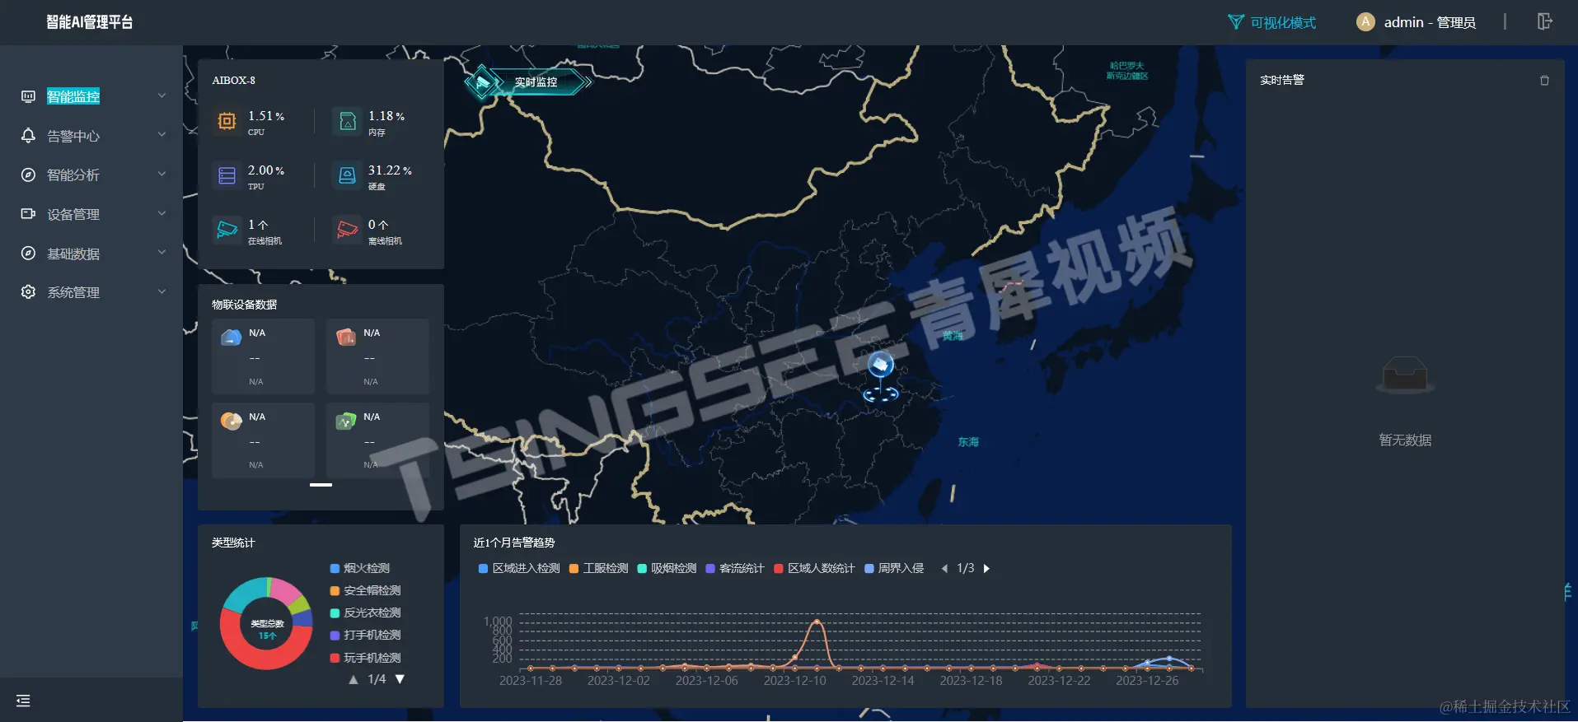Open the 告警中心 menu item
This screenshot has width=1578, height=722.
pos(91,136)
